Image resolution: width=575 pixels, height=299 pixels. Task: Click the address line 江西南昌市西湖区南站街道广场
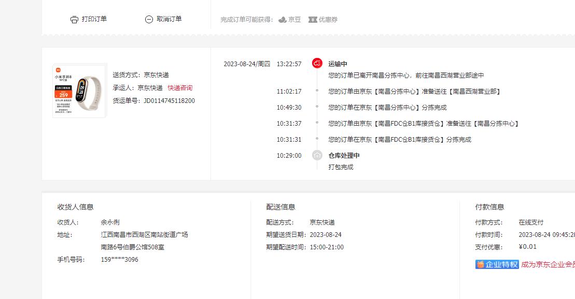(145, 234)
